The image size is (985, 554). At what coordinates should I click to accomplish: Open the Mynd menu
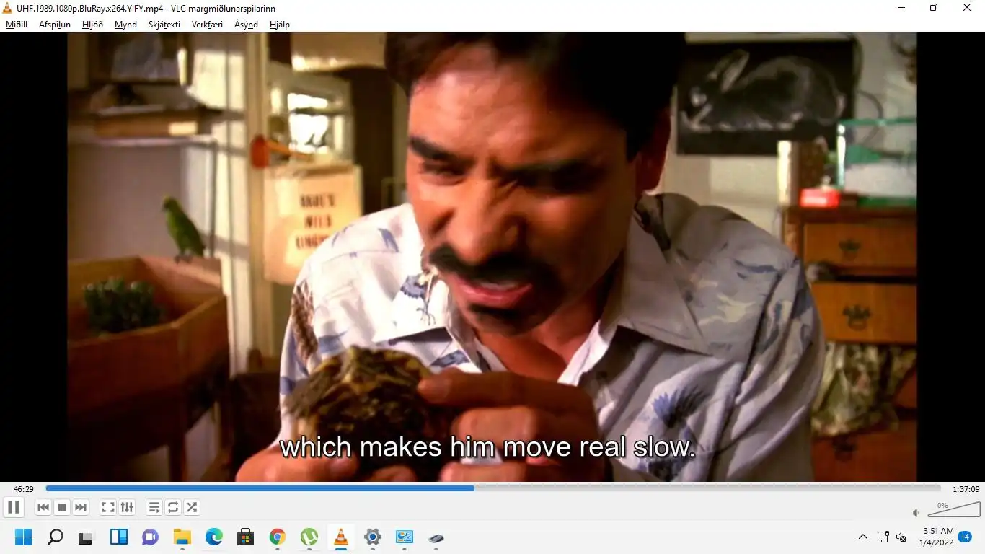[125, 24]
